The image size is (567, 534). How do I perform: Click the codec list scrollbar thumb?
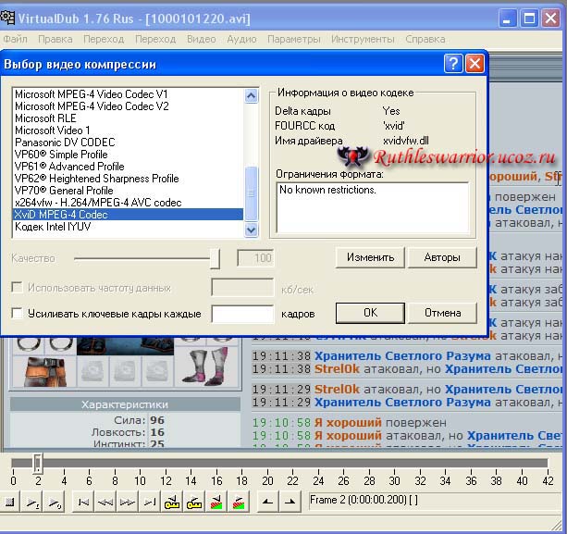coord(251,193)
